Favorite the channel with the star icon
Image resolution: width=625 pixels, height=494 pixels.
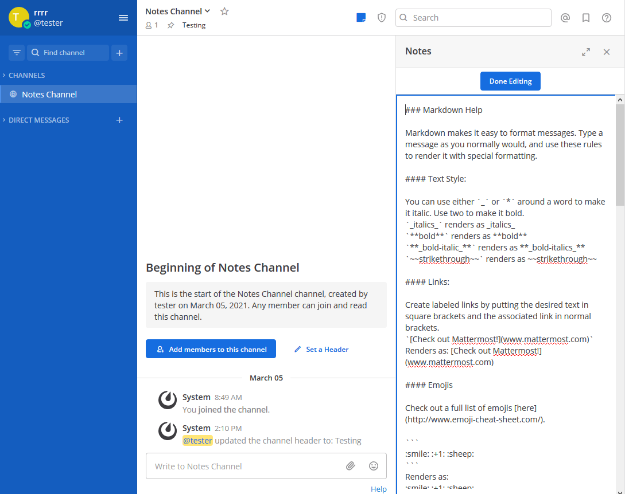click(x=224, y=11)
